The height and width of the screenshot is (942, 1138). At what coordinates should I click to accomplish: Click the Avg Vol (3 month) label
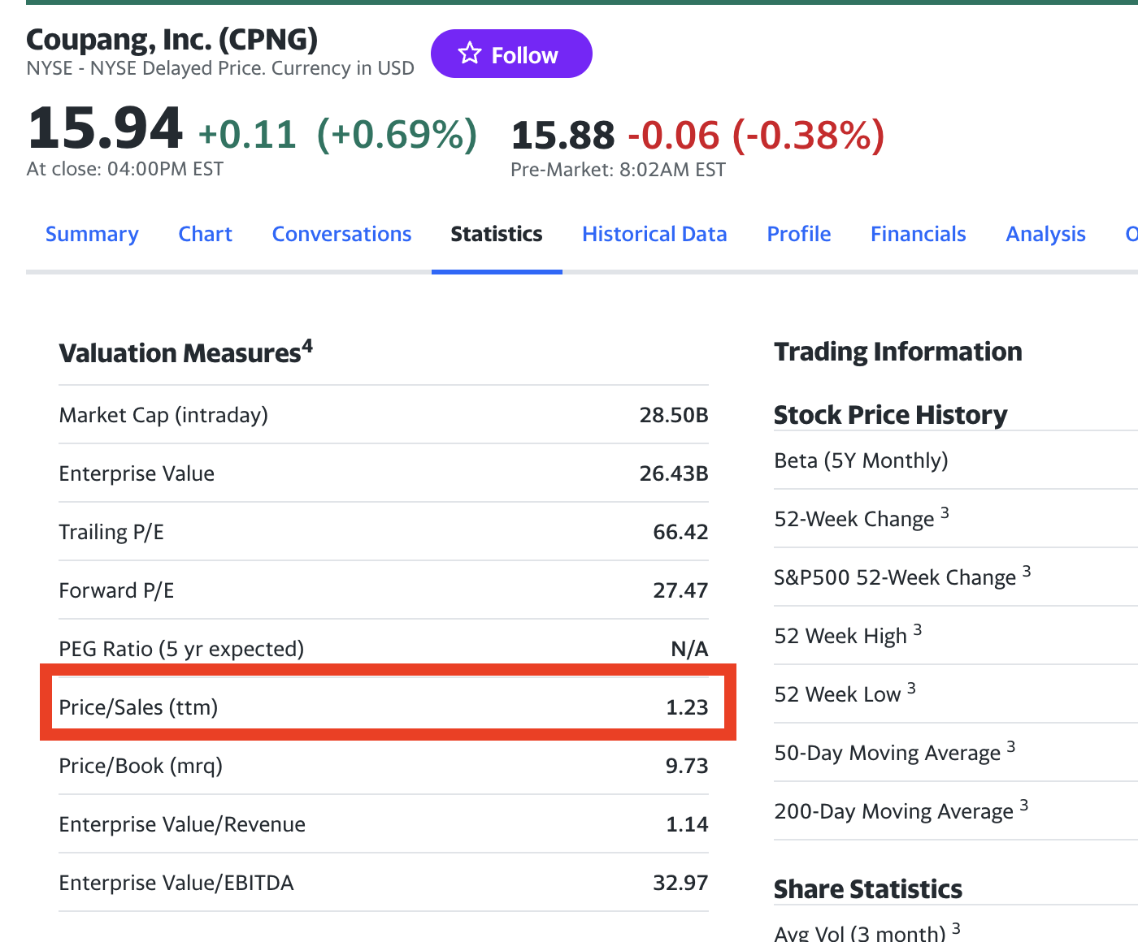pos(867,932)
